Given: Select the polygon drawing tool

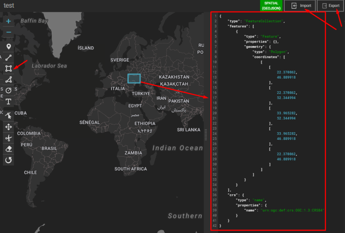Looking at the screenshot, I should click(x=8, y=79).
